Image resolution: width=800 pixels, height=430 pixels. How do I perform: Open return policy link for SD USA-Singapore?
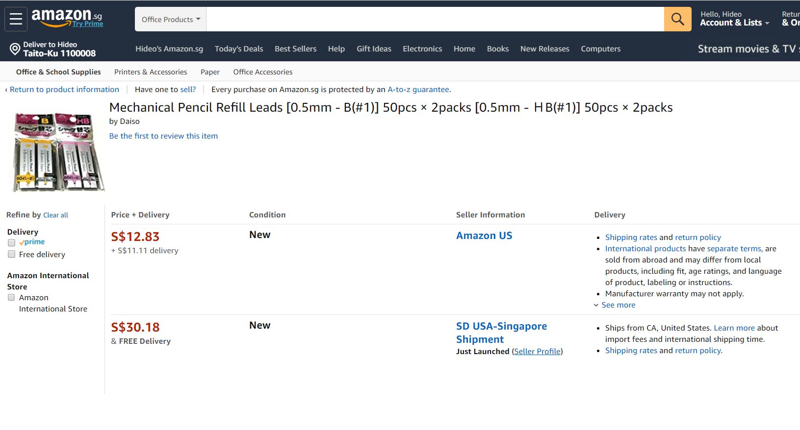coord(698,351)
